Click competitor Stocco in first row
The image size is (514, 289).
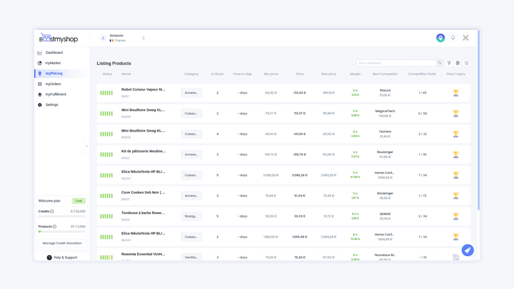click(385, 91)
